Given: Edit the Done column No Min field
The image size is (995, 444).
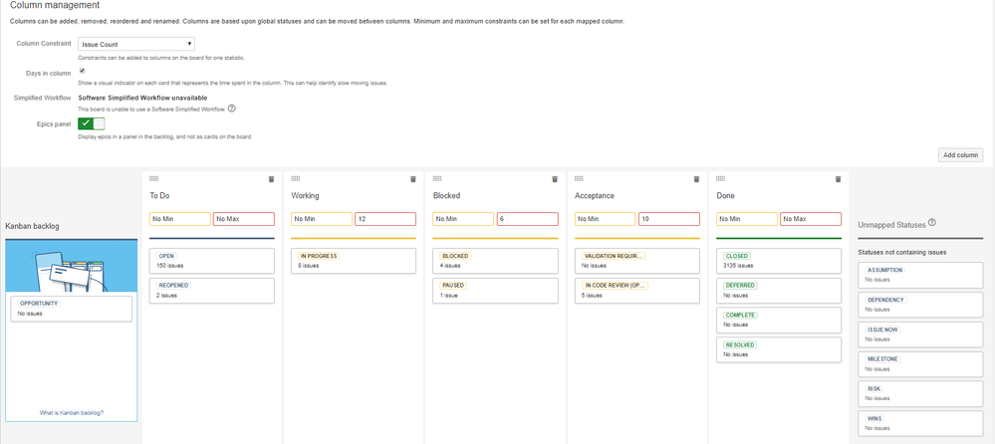Looking at the screenshot, I should click(x=747, y=219).
